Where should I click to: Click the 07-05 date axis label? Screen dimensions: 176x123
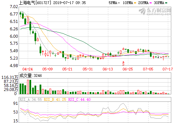(148, 69)
